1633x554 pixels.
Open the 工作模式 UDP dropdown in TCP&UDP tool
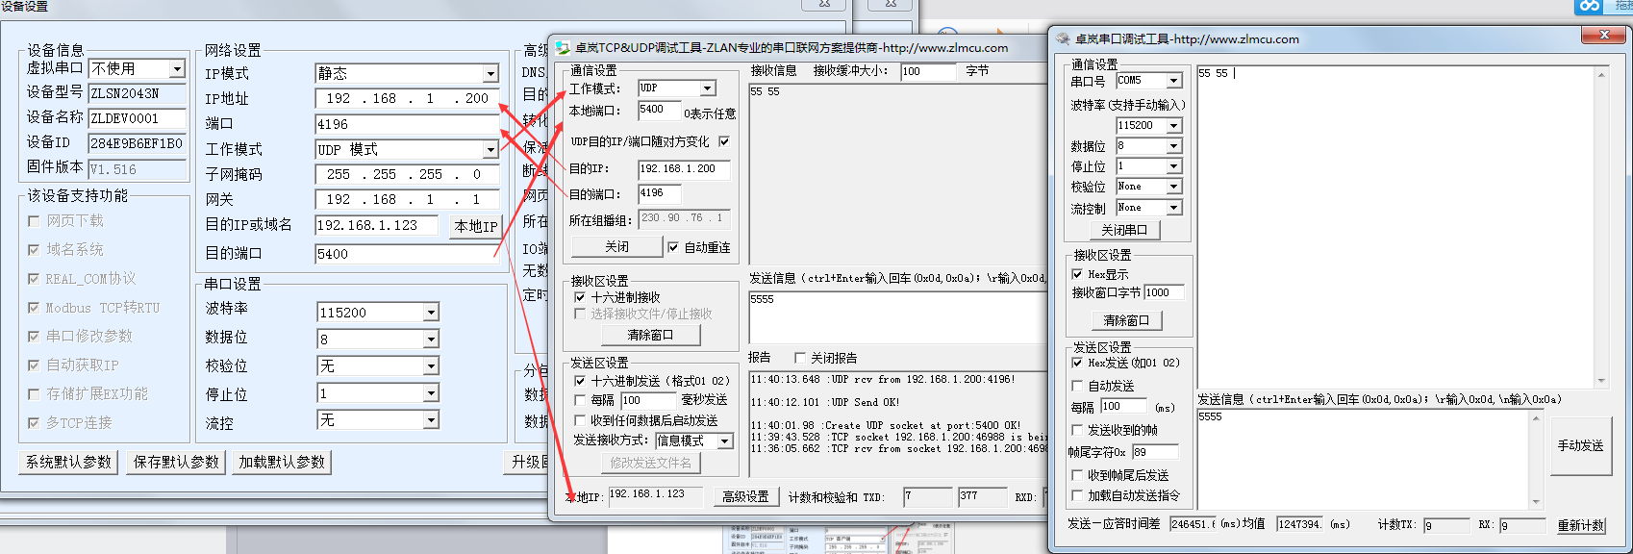tap(708, 88)
